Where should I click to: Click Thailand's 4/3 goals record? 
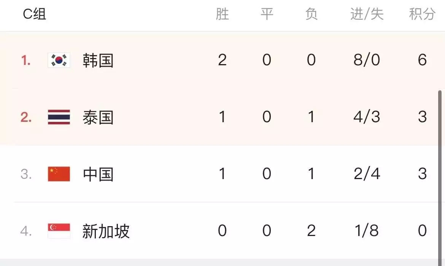[x=367, y=117]
